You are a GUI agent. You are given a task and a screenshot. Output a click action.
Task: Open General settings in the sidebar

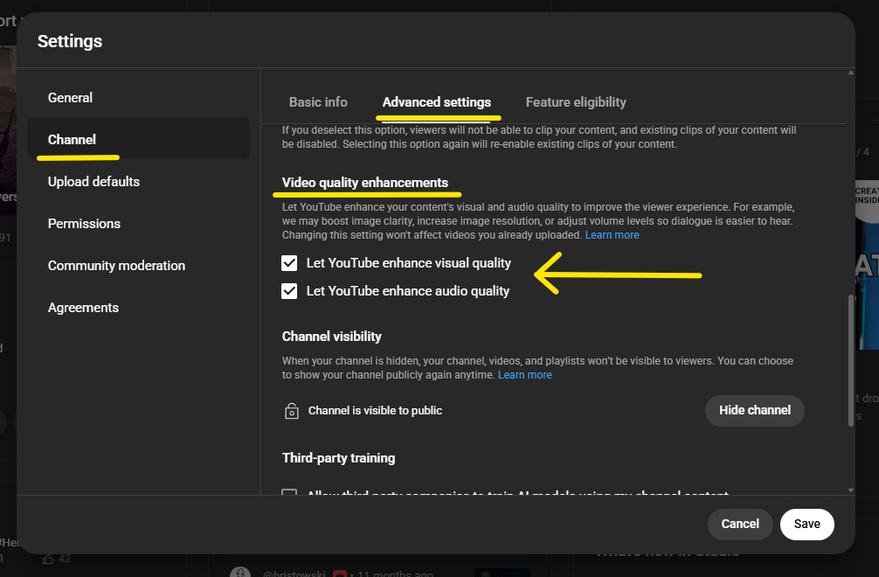pyautogui.click(x=70, y=98)
